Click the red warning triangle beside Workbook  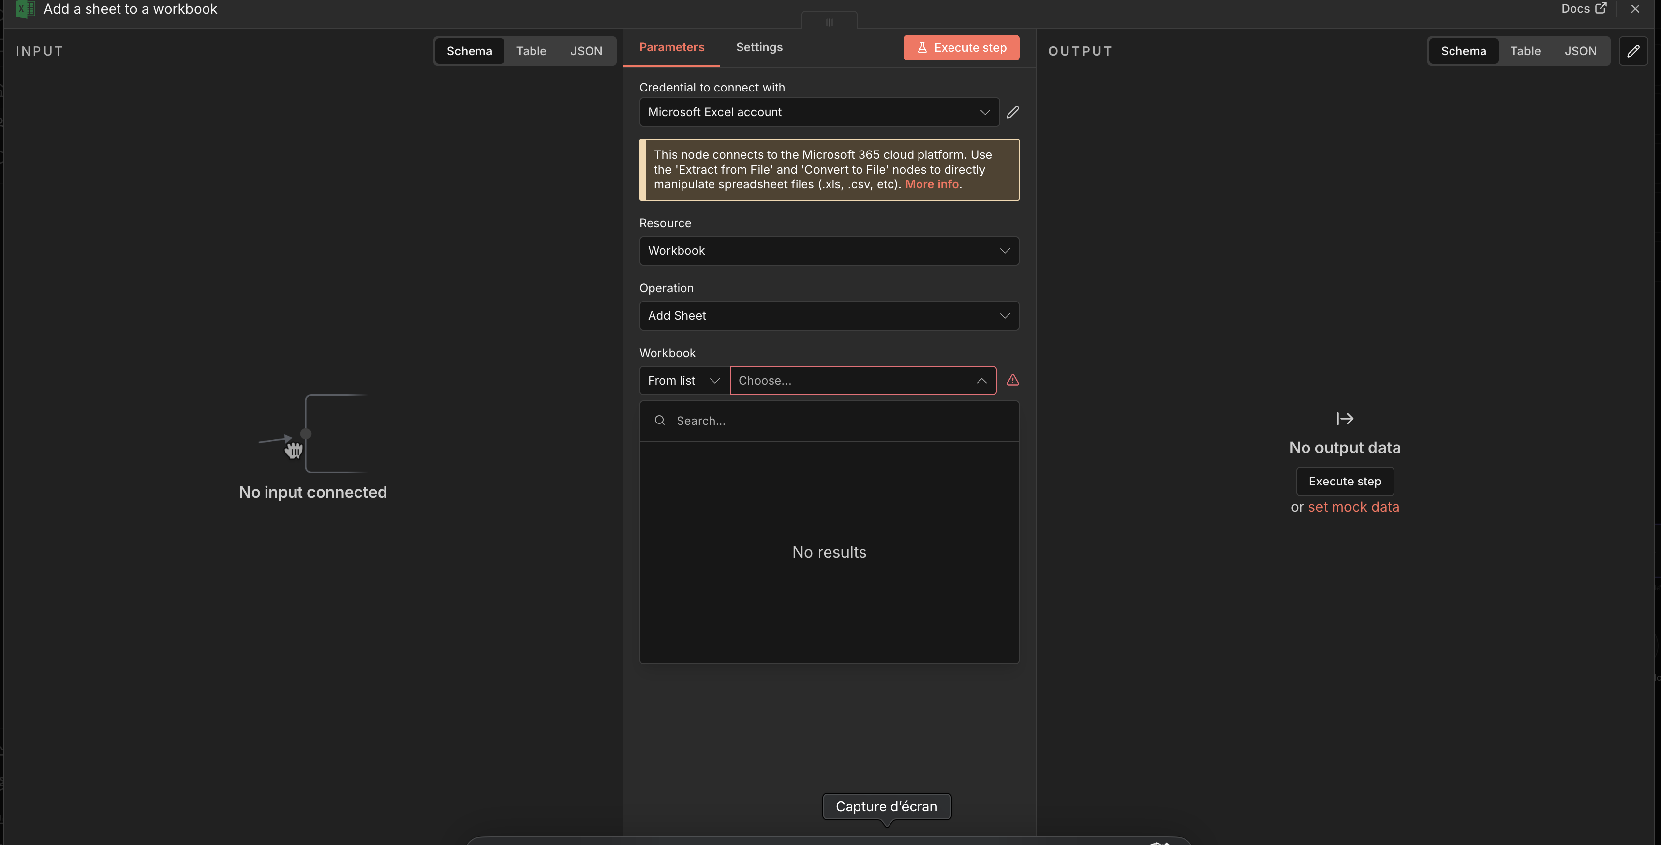(x=1012, y=380)
